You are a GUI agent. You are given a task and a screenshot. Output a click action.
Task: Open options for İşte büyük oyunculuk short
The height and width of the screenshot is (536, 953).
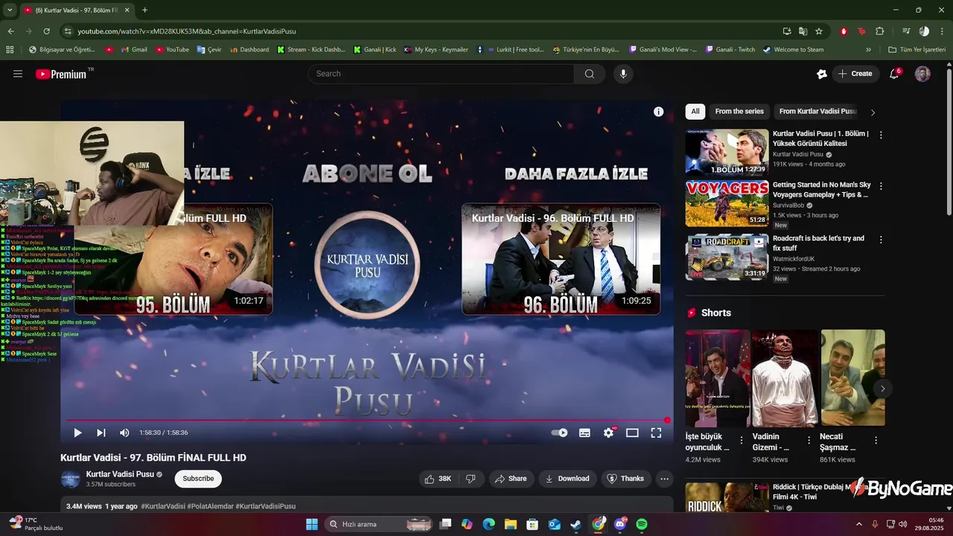(742, 440)
